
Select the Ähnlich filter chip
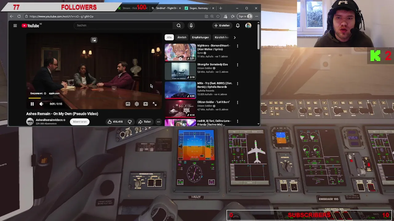coord(182,37)
